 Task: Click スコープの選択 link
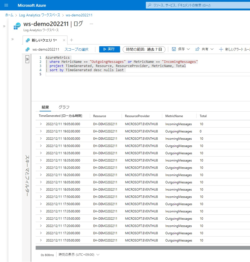pyautogui.click(x=76, y=49)
